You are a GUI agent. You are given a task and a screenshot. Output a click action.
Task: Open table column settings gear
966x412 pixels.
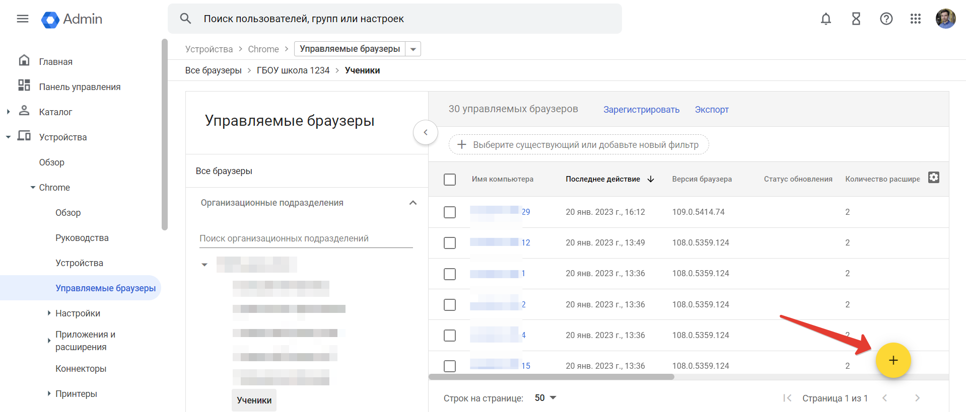click(934, 178)
